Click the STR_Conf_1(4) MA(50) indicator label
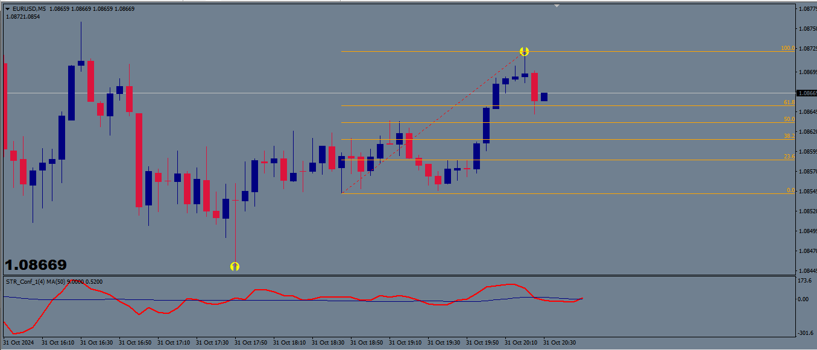 click(x=54, y=281)
